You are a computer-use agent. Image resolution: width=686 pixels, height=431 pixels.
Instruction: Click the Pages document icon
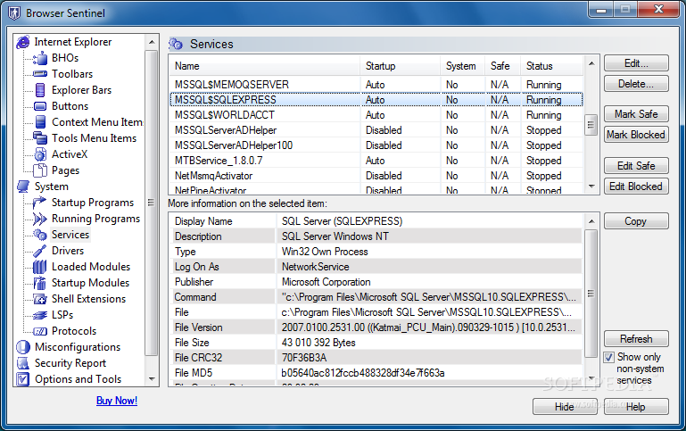point(40,170)
